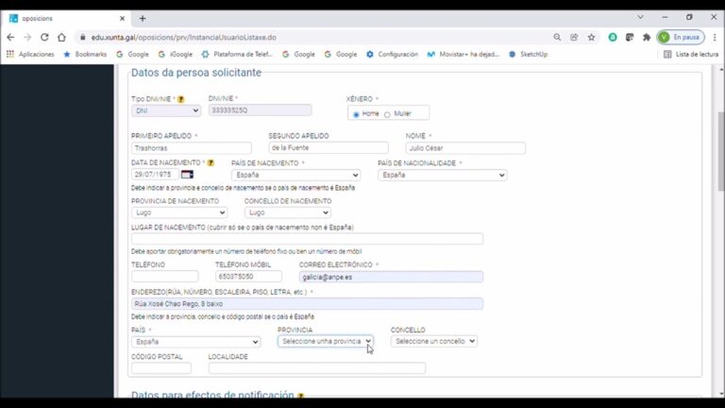Expand País de Nacionalidade dropdown
Screen dimensions: 725x408
pyautogui.click(x=442, y=175)
